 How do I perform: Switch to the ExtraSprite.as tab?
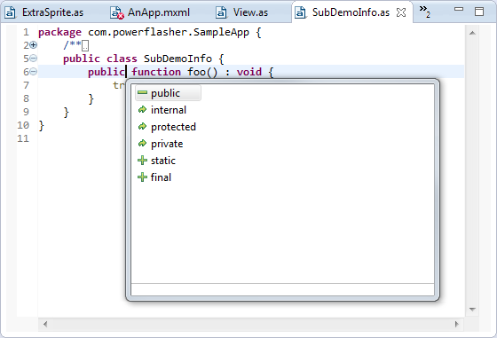click(44, 12)
